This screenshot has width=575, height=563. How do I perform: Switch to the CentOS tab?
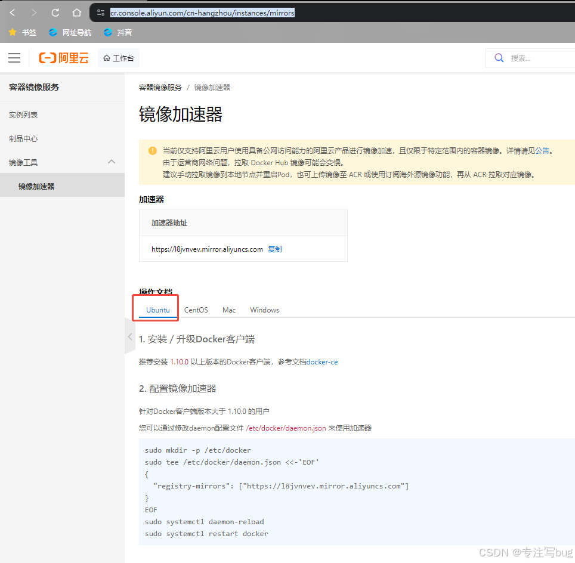click(x=196, y=310)
